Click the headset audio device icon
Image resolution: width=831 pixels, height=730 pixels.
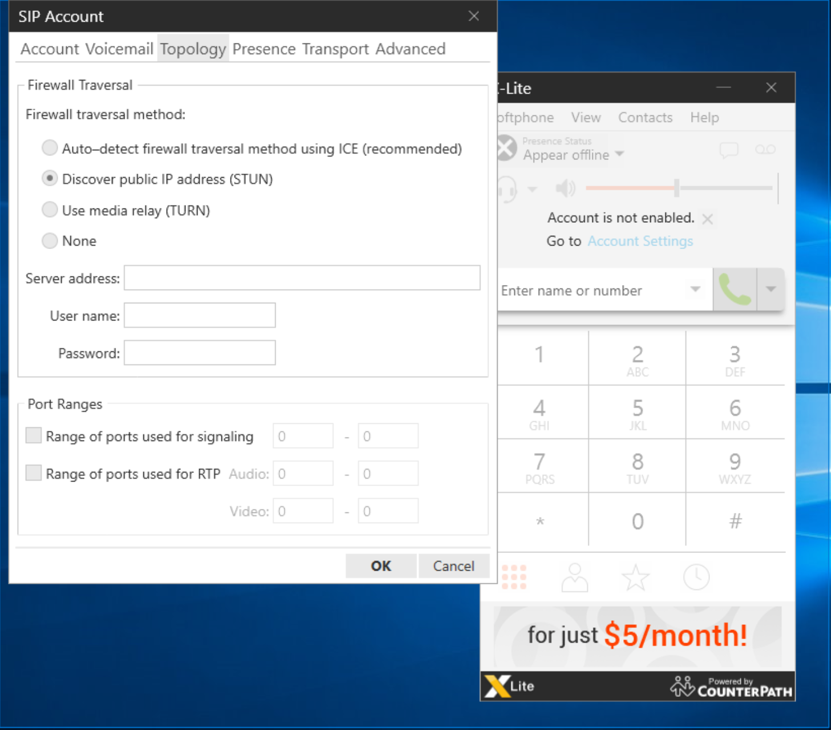point(507,188)
